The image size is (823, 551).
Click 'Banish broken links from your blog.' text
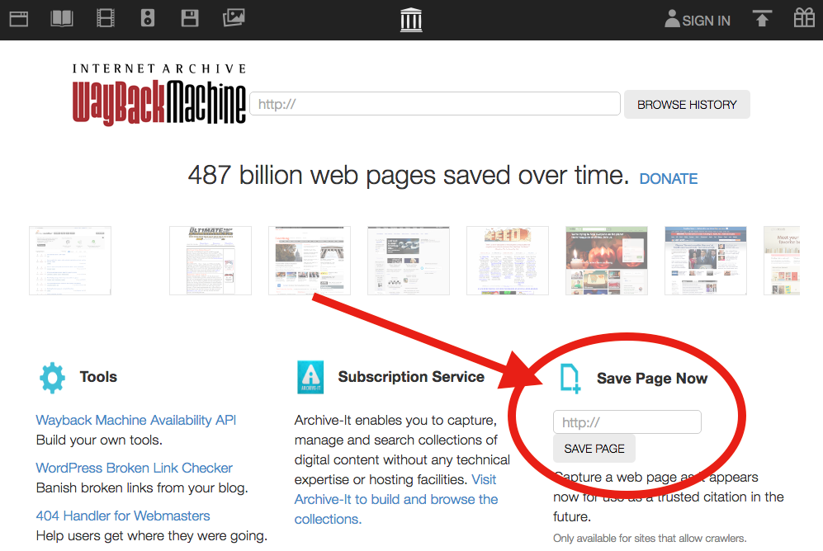pyautogui.click(x=142, y=488)
